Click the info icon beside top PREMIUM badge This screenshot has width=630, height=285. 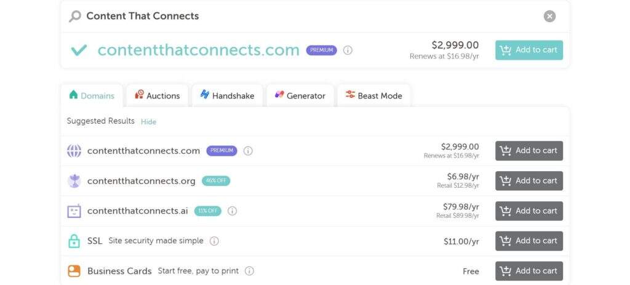coord(348,50)
